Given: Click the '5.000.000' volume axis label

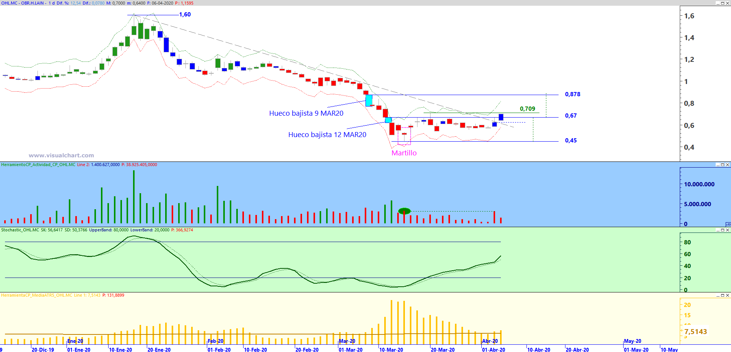Looking at the screenshot, I should pos(697,204).
